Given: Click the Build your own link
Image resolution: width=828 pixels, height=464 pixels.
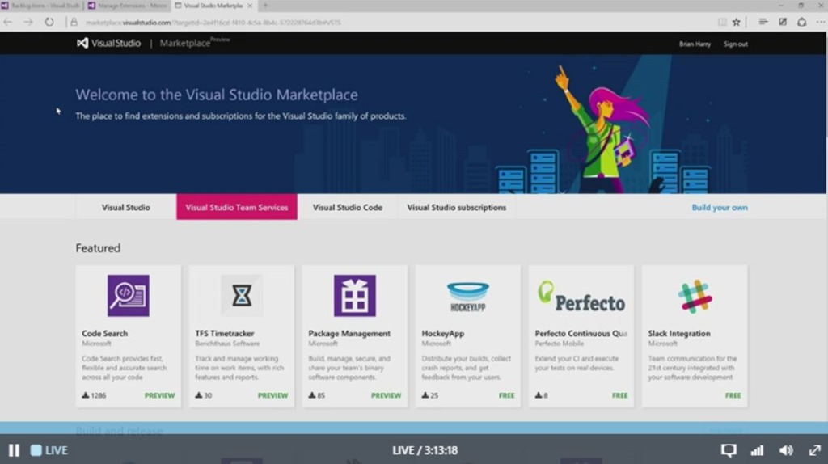Looking at the screenshot, I should click(x=719, y=208).
